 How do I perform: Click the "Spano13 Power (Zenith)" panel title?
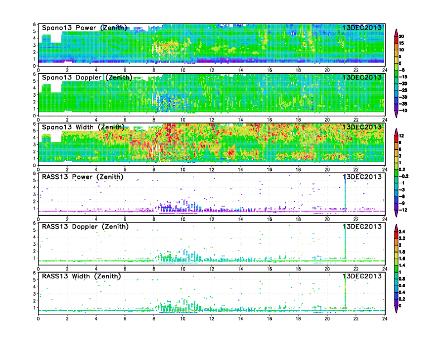(x=84, y=27)
